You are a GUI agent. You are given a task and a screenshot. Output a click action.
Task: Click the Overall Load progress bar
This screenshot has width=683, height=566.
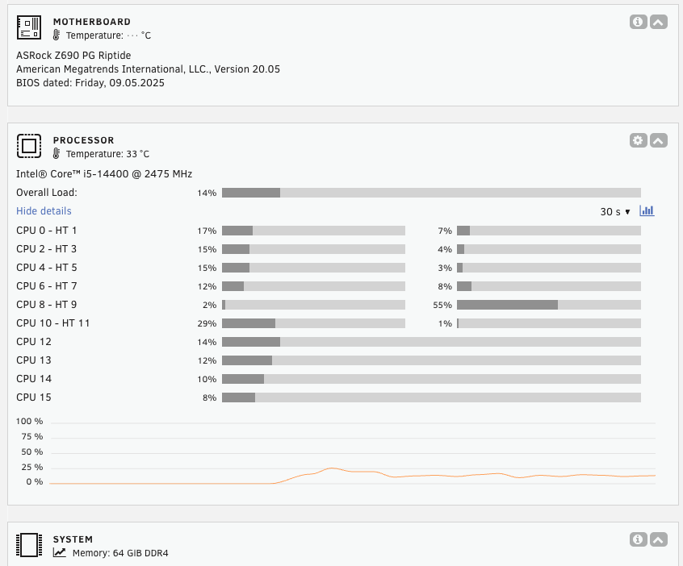431,193
